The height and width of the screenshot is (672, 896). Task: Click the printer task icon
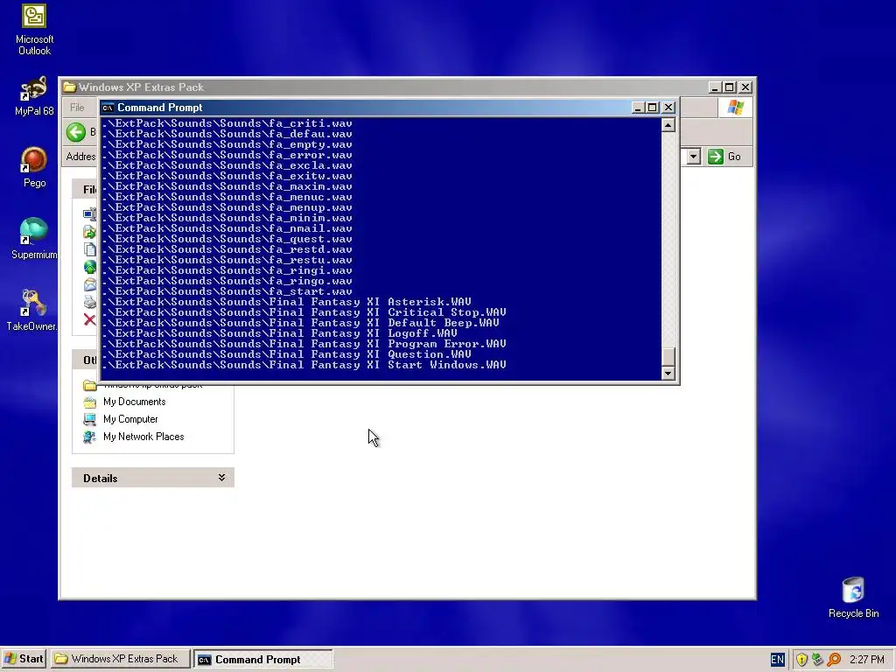(90, 302)
